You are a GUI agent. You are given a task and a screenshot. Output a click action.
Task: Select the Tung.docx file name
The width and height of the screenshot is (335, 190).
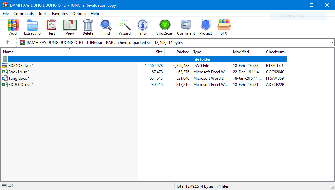coord(19,78)
